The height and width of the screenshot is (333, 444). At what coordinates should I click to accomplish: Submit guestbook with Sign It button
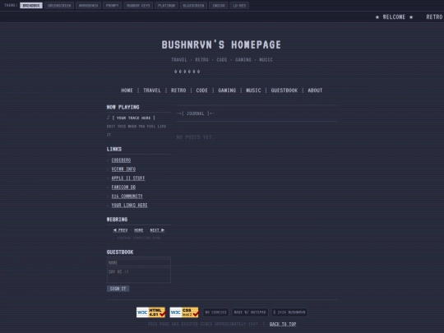[118, 289]
